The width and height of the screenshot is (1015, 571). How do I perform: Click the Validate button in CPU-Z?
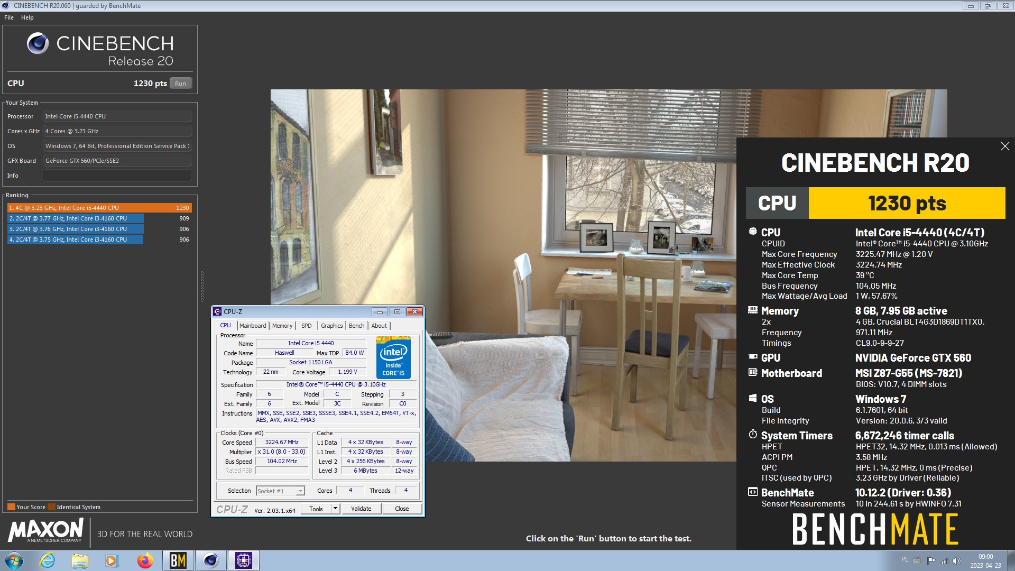(x=361, y=509)
